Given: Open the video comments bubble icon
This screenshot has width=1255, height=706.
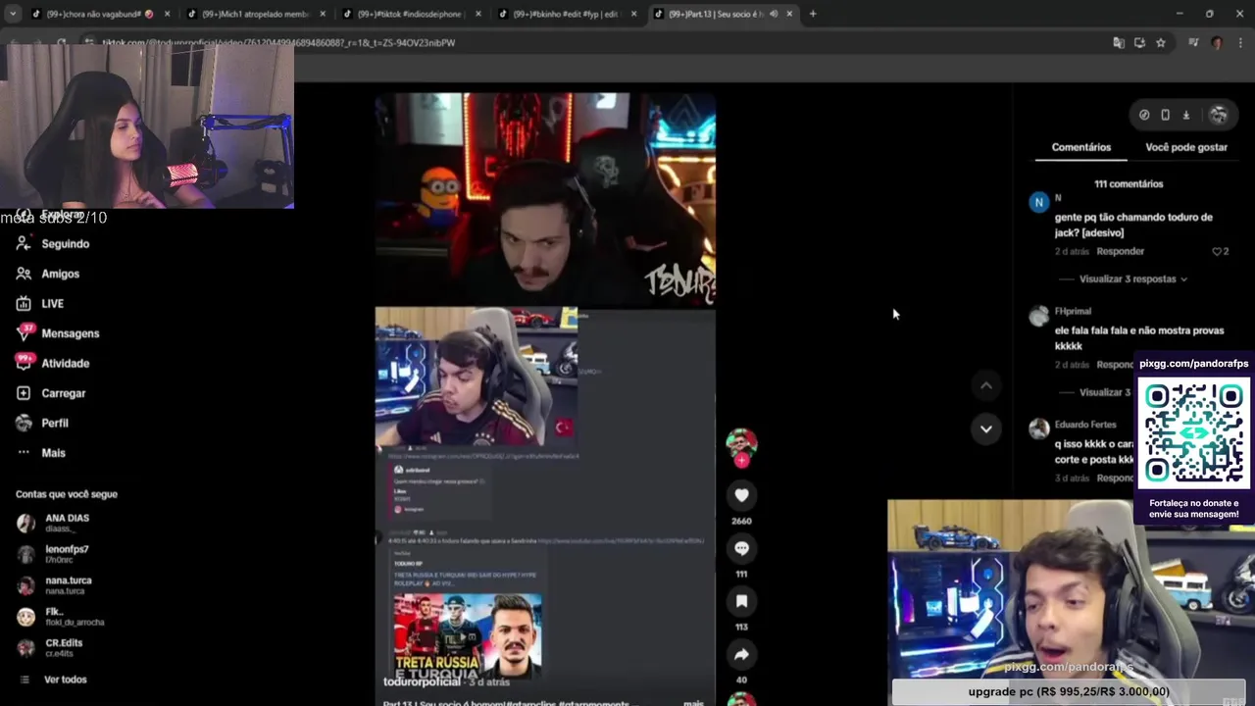Looking at the screenshot, I should tap(741, 548).
